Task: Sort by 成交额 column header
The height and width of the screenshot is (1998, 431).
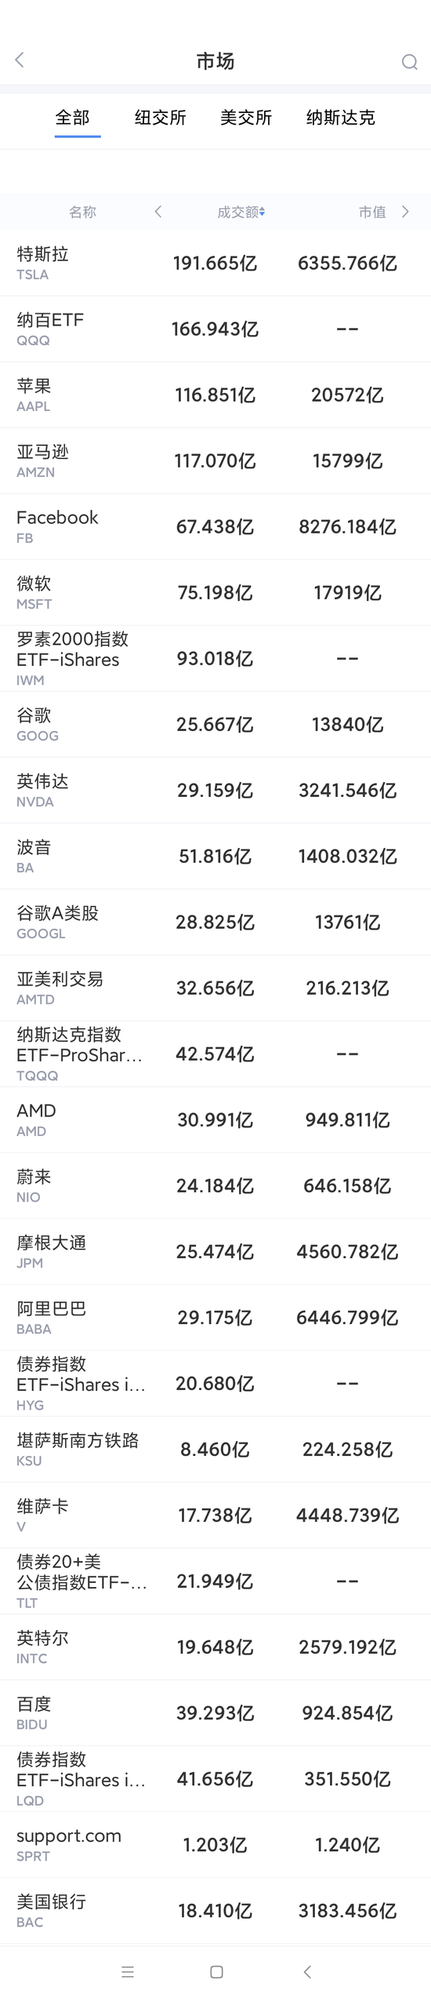Action: tap(241, 212)
